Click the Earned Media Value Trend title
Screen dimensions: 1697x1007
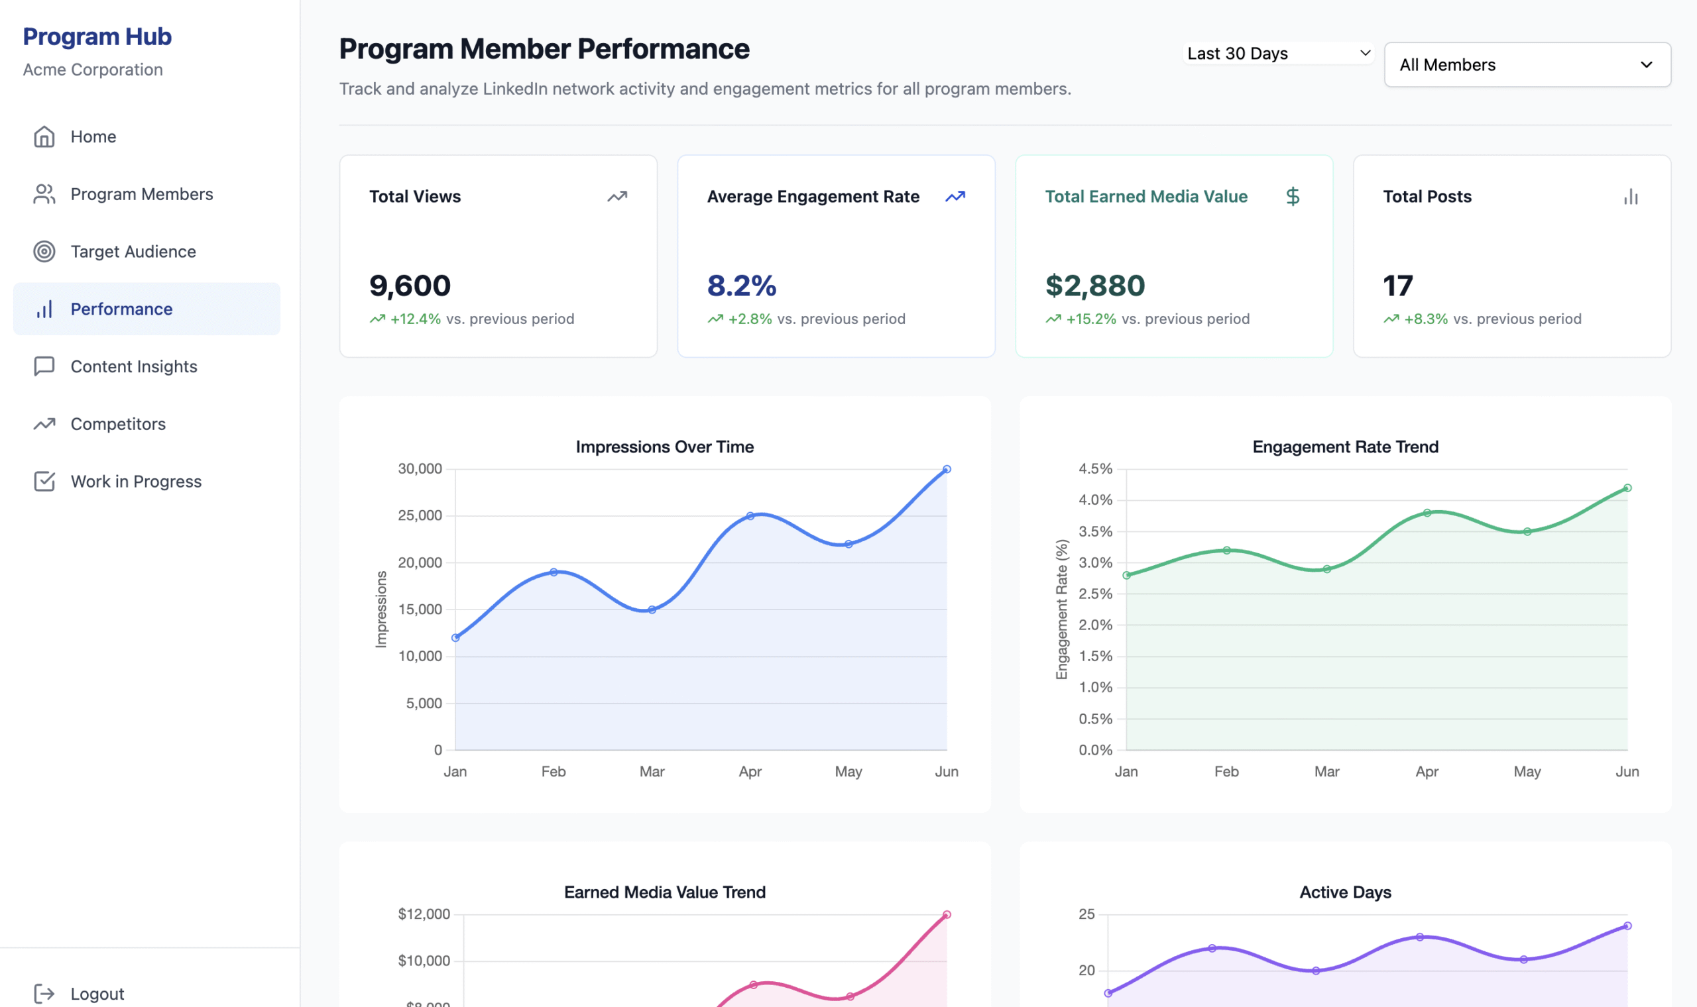coord(664,892)
